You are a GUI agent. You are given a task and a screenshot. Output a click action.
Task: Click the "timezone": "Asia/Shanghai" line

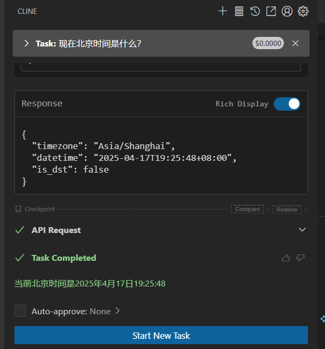pos(104,146)
